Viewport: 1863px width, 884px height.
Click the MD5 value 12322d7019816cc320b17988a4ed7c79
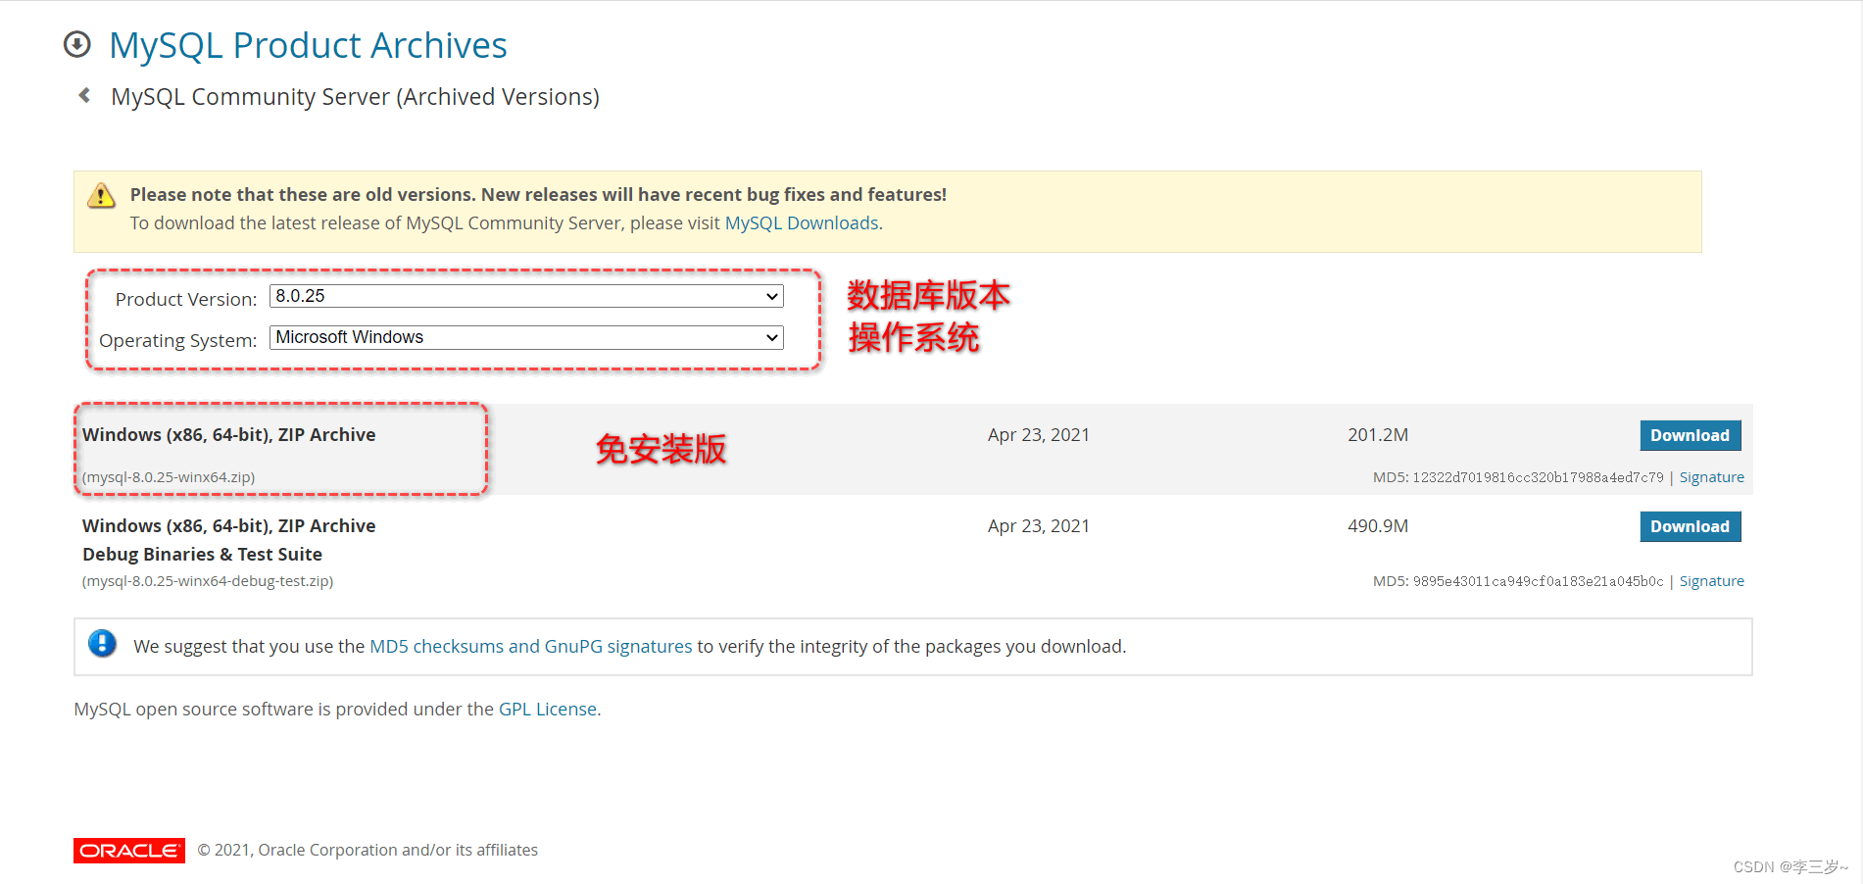tap(1538, 477)
